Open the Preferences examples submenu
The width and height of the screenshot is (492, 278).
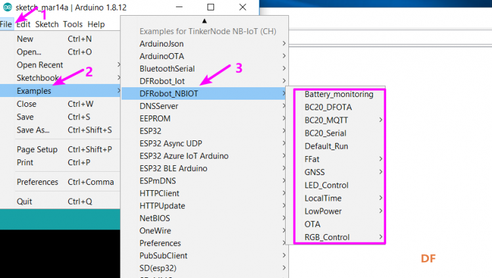click(204, 243)
